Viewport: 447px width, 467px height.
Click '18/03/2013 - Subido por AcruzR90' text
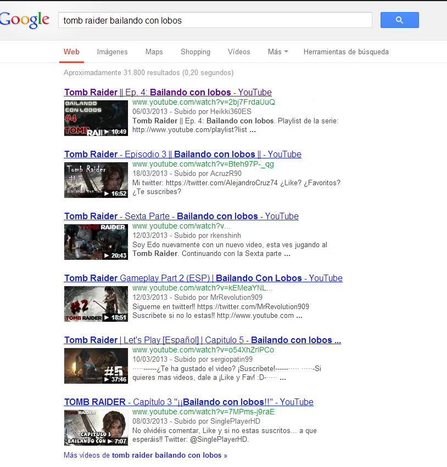pyautogui.click(x=187, y=174)
